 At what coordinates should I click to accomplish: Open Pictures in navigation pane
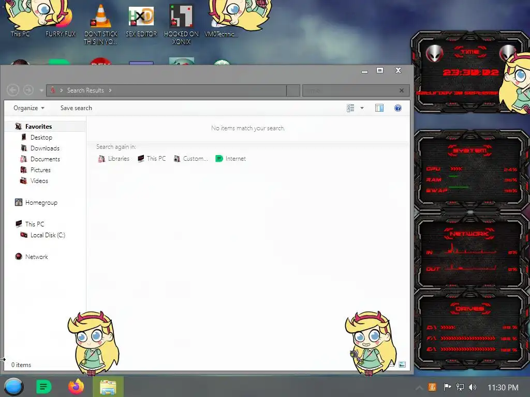[x=40, y=170]
